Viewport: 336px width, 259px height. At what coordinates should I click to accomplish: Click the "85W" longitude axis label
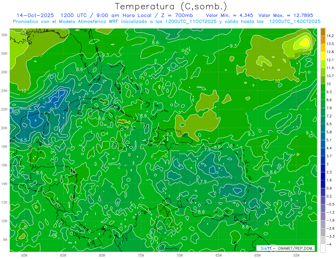click(x=63, y=256)
